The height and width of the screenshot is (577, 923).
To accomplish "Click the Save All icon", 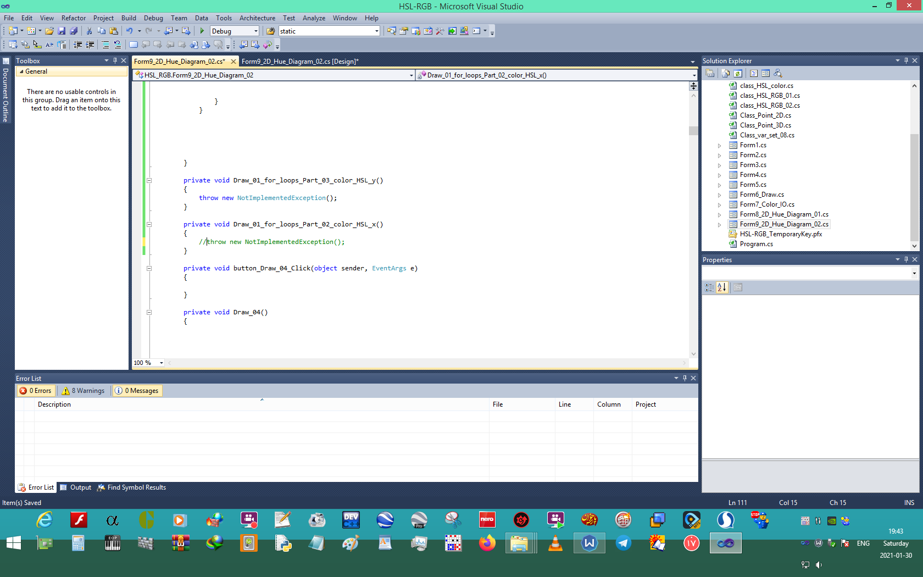I will (74, 31).
